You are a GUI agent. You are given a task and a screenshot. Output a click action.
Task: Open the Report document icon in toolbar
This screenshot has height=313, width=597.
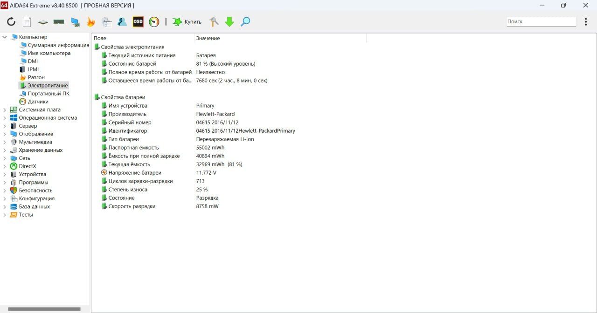tap(27, 21)
